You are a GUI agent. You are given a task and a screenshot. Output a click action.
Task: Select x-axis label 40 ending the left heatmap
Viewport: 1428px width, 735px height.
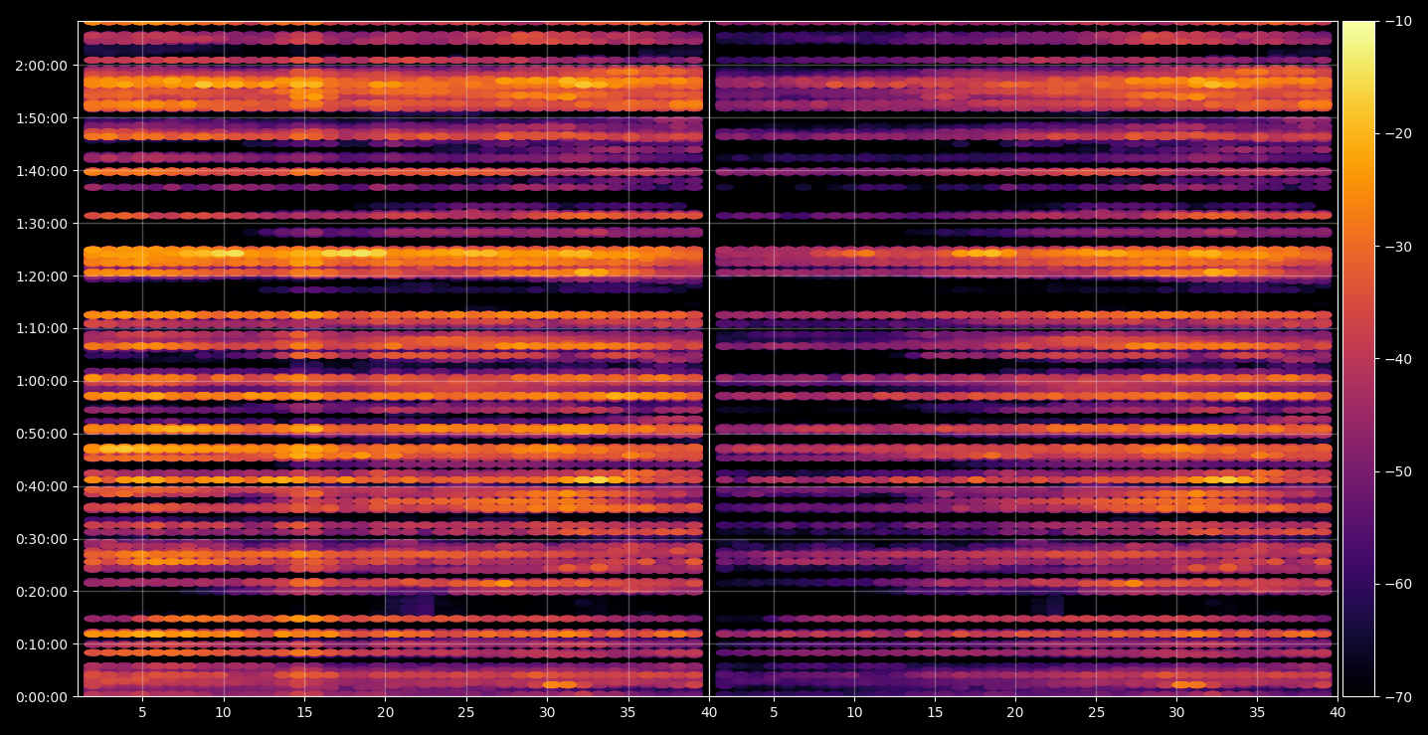[x=709, y=712]
